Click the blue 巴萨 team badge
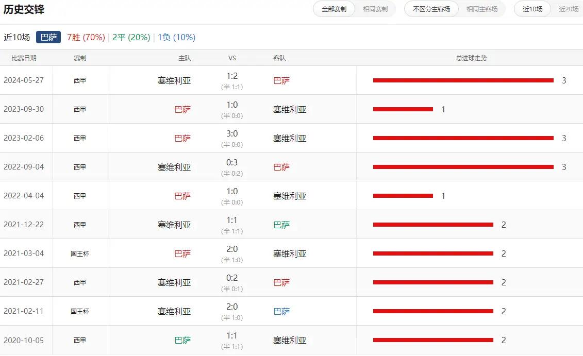 (48, 37)
